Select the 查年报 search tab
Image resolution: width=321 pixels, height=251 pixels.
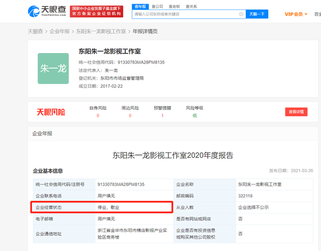(x=140, y=6)
